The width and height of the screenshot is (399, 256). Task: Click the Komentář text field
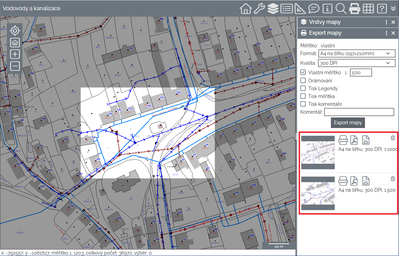(359, 112)
